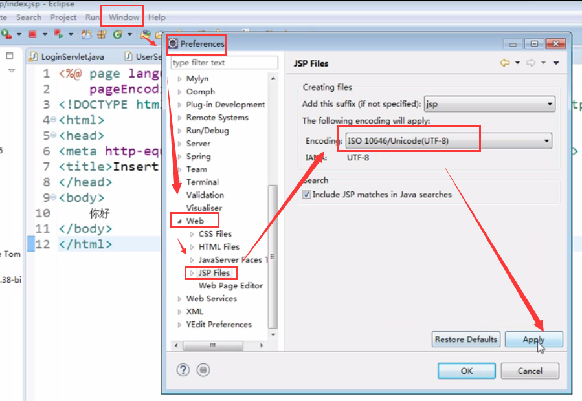Click the Apply button
The image size is (582, 401).
click(x=533, y=340)
